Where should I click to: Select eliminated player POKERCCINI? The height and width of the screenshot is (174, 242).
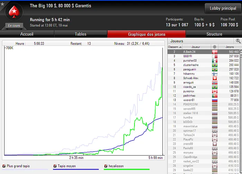click(x=204, y=104)
